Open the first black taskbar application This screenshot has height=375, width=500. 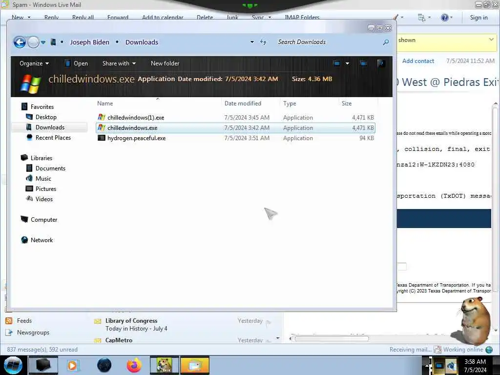pos(43,365)
